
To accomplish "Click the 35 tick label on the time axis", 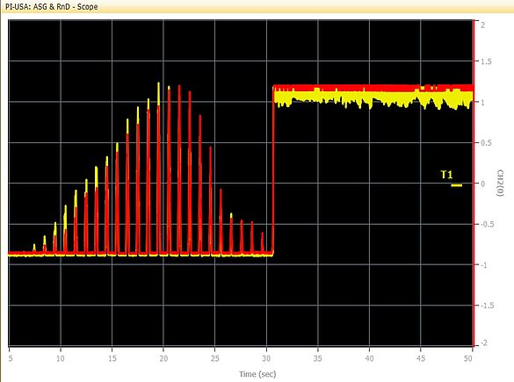I will tap(318, 358).
